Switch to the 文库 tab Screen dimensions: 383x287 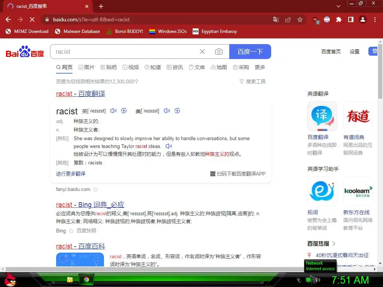point(197,67)
